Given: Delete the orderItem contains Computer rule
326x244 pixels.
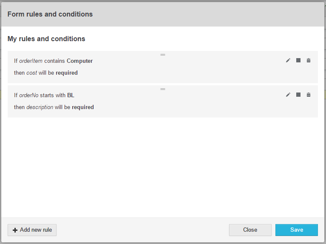Looking at the screenshot, I should pyautogui.click(x=309, y=60).
